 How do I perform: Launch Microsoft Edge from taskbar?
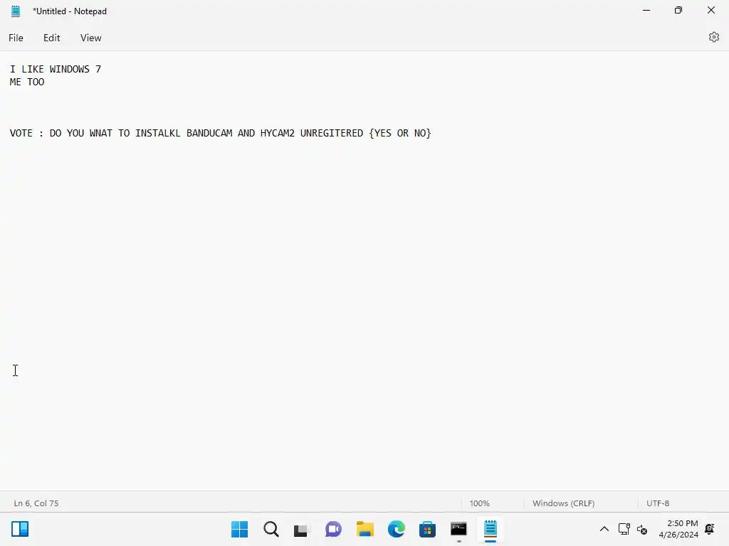tap(396, 529)
